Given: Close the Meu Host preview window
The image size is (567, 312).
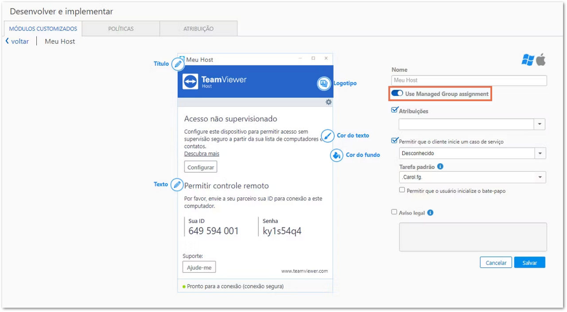Looking at the screenshot, I should (x=326, y=58).
